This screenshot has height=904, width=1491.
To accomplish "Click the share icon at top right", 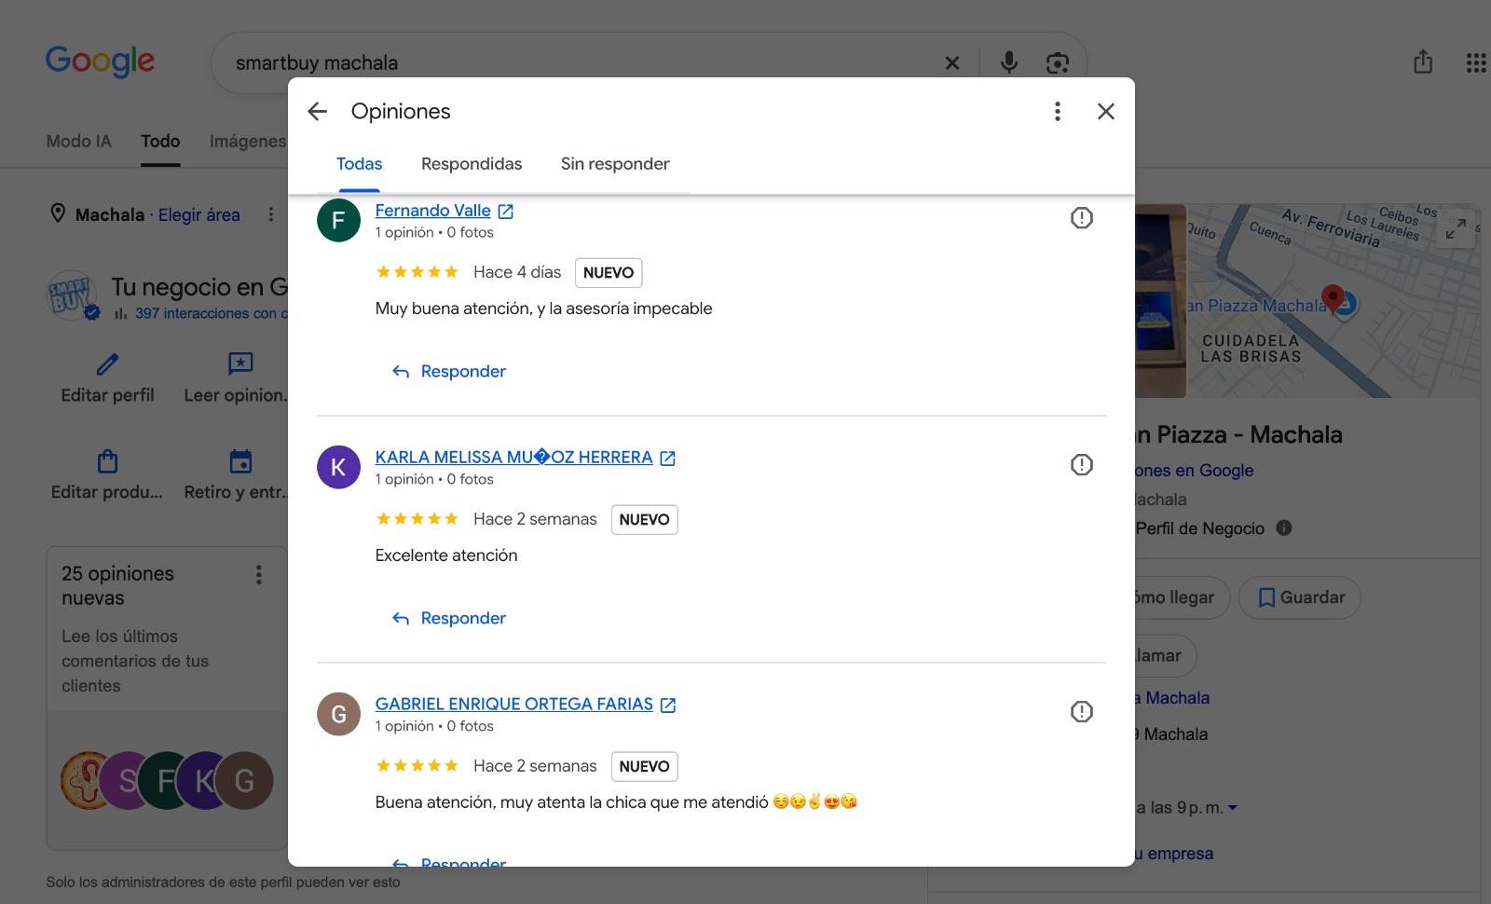I will point(1423,62).
